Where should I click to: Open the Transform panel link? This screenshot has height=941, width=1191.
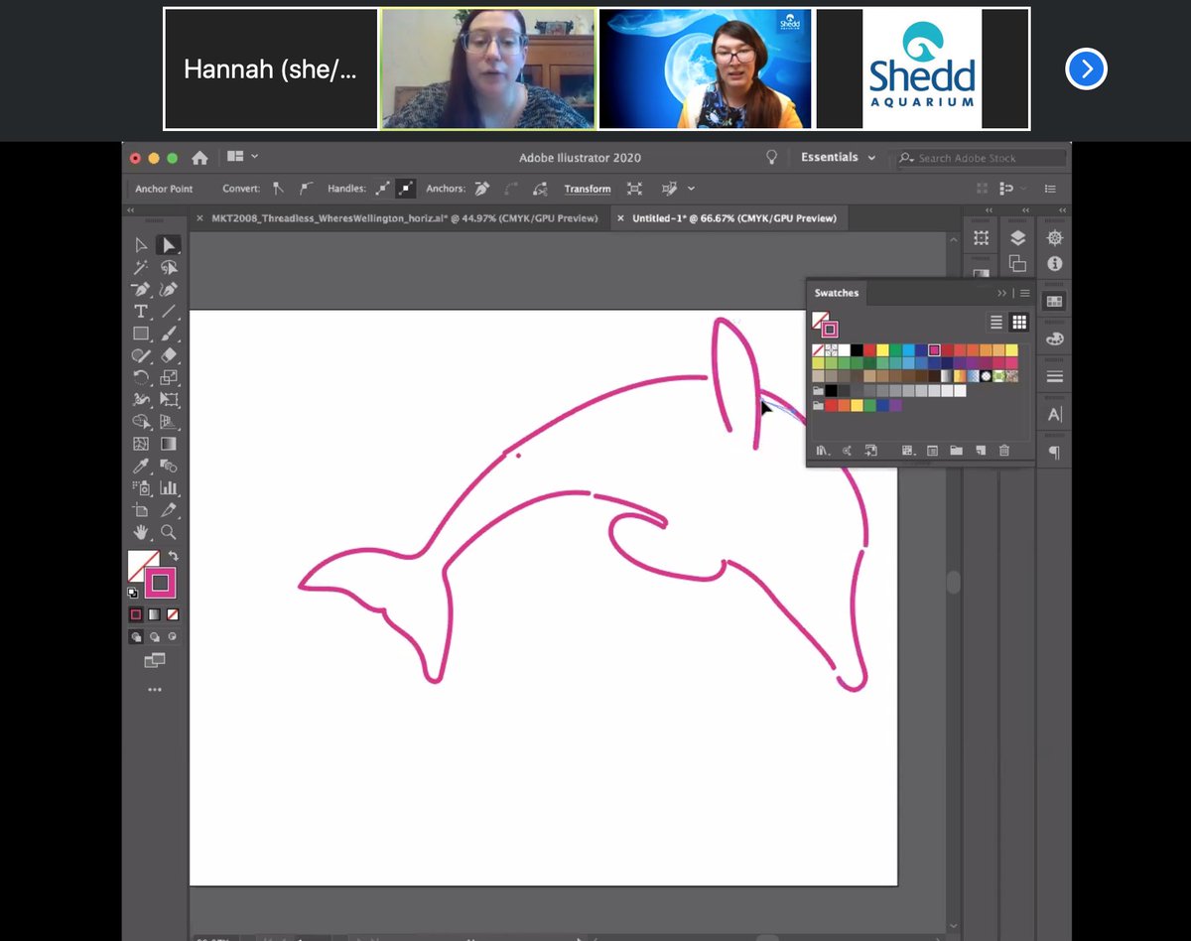point(588,189)
